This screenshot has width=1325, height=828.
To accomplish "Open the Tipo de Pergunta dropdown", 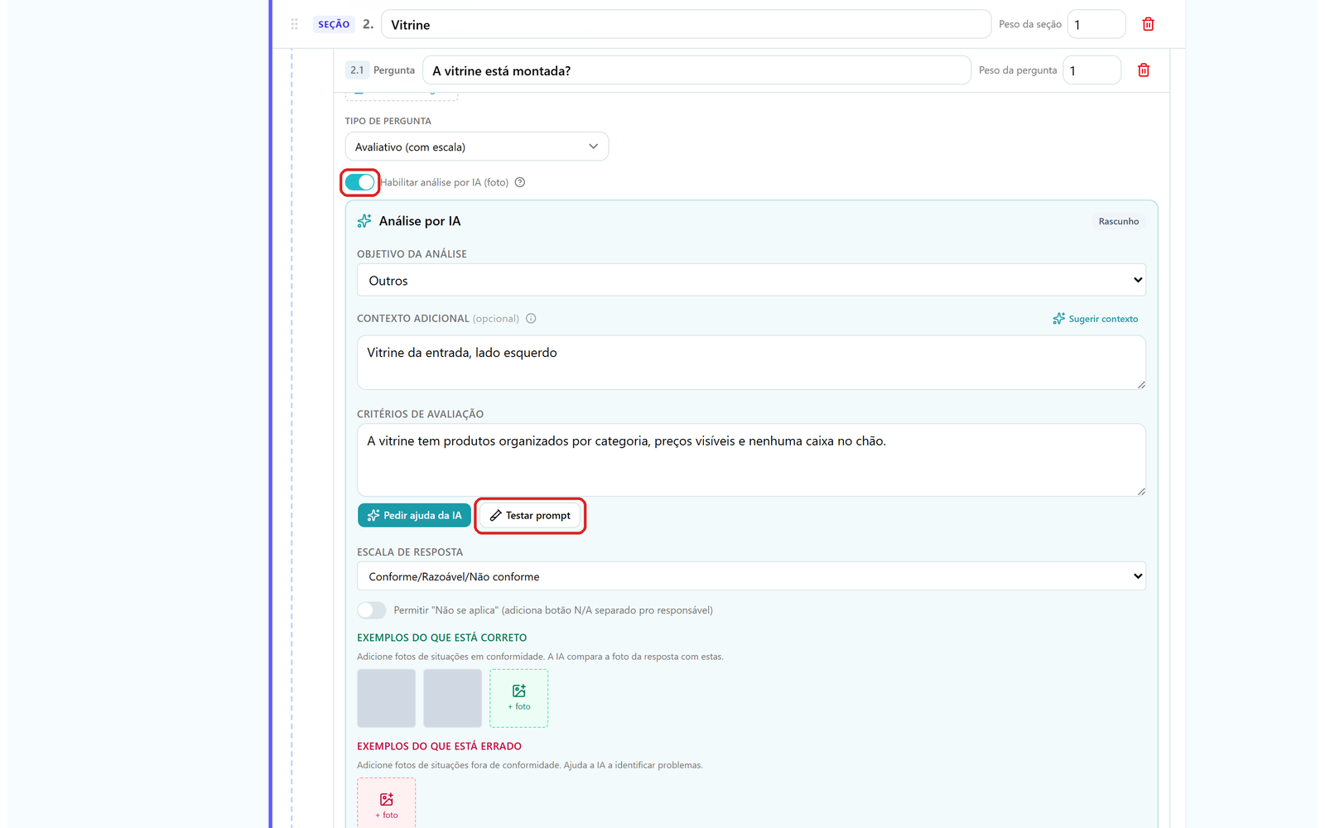I will tap(477, 147).
